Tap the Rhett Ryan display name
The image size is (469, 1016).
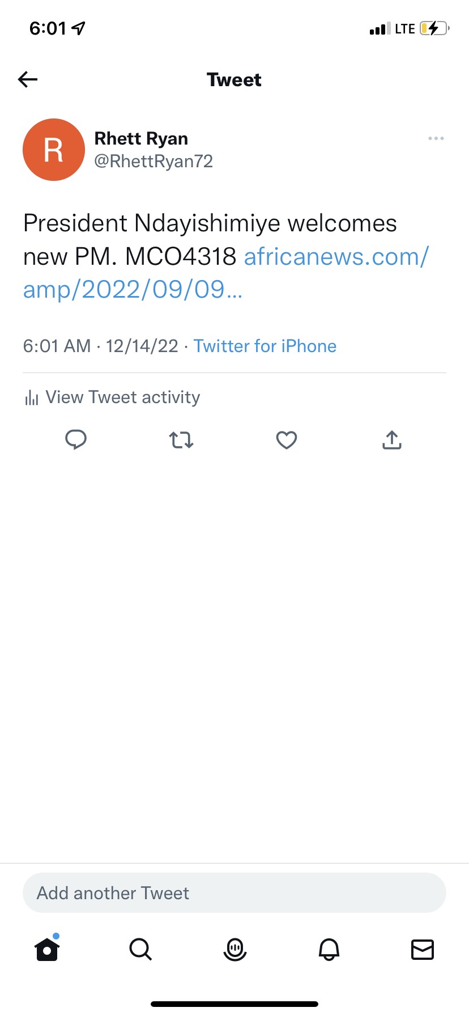141,138
